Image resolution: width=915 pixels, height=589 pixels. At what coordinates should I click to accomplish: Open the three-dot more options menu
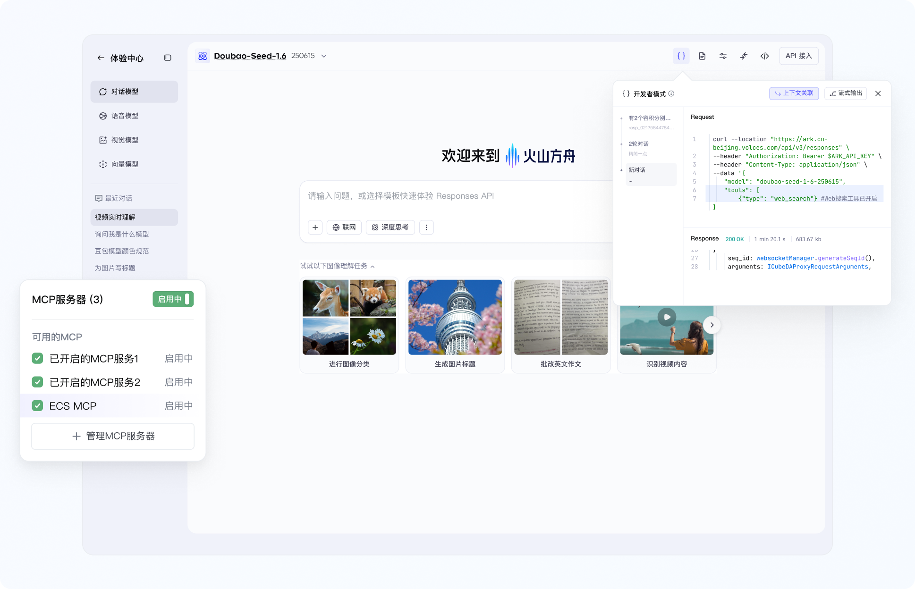(426, 227)
